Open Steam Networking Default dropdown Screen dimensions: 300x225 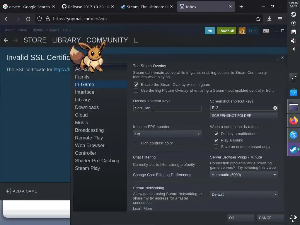(244, 195)
